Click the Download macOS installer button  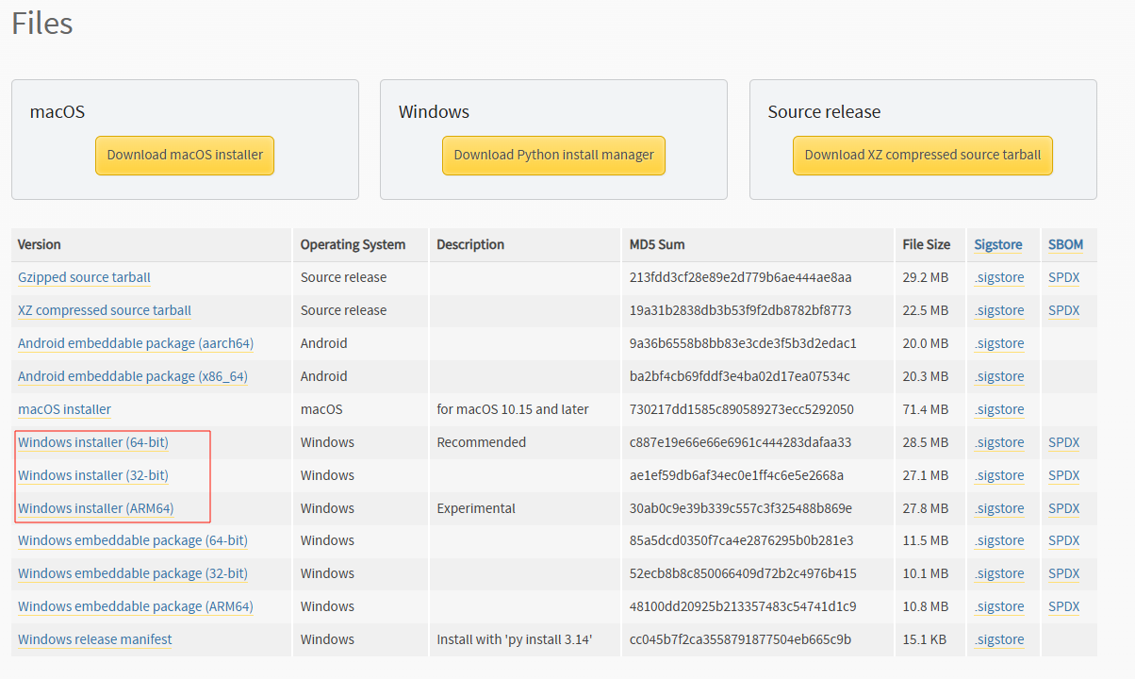pos(185,156)
